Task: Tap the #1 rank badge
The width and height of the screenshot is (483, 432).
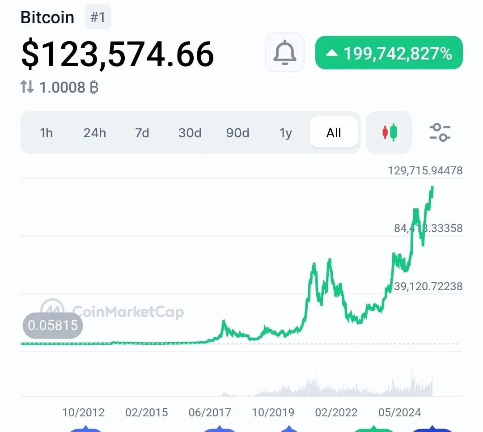Action: point(98,17)
